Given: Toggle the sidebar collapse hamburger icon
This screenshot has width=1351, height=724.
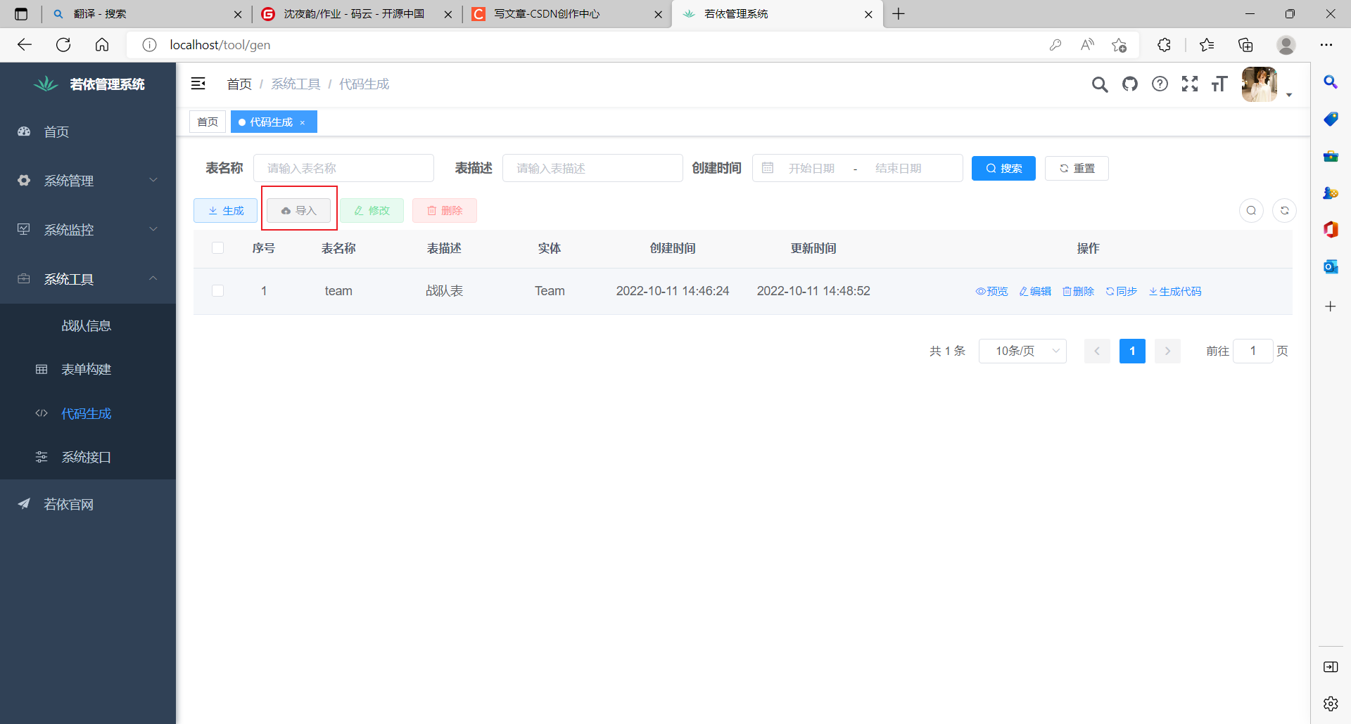Looking at the screenshot, I should click(198, 84).
